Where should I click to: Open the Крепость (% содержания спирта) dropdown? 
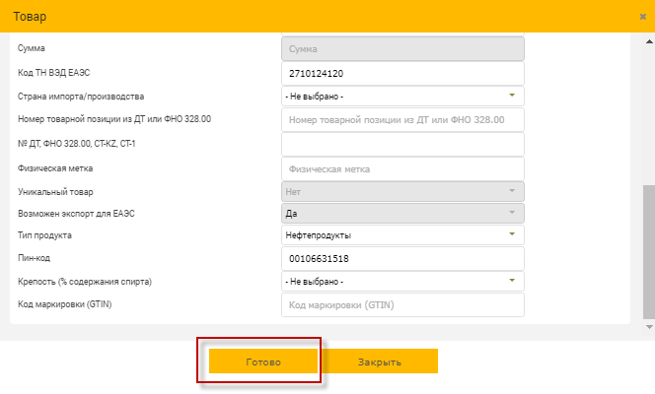point(402,282)
